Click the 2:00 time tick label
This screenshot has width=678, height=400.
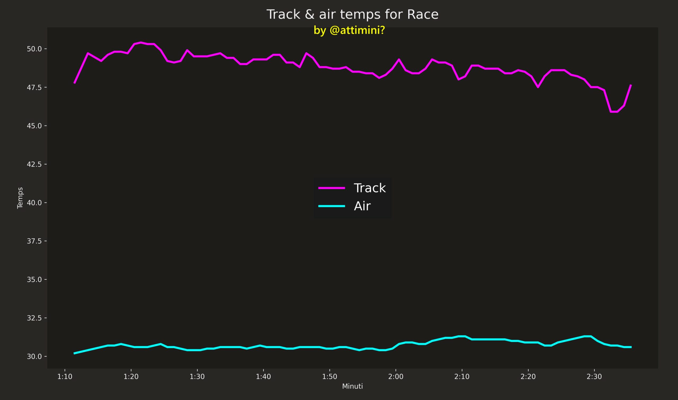coord(396,376)
